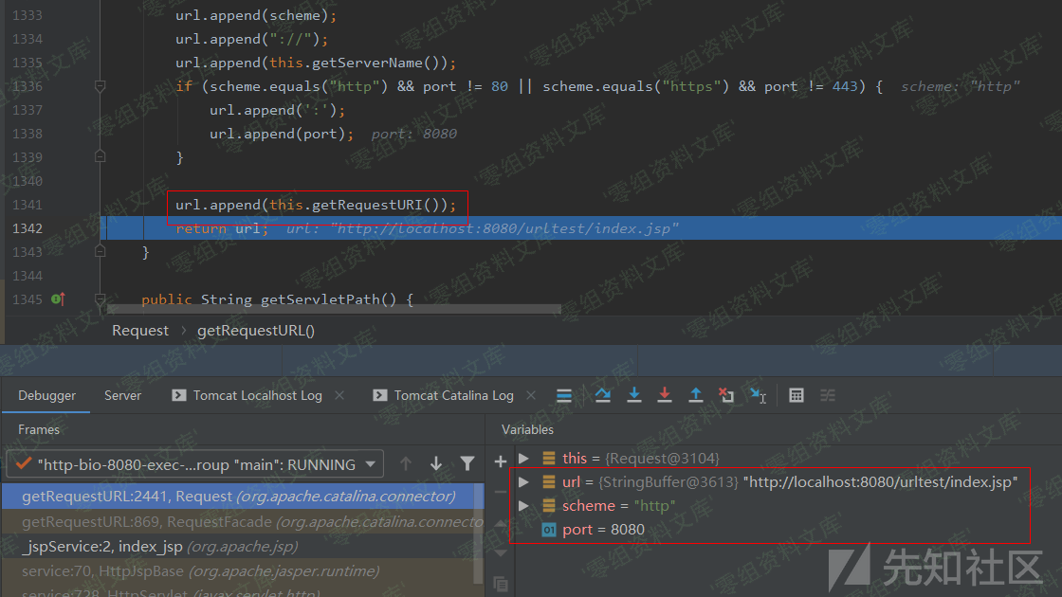This screenshot has height=597, width=1062.
Task: Click the Step Out arrow icon
Action: point(695,395)
